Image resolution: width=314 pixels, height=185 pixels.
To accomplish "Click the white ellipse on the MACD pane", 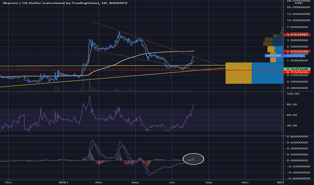I will coord(194,158).
